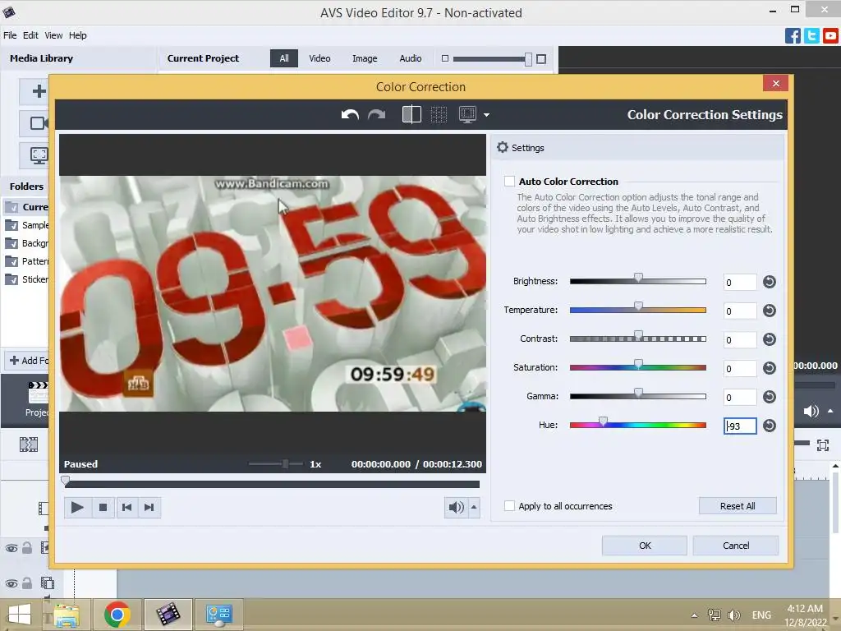Switch to the All media tab
The image size is (841, 631).
tap(283, 58)
